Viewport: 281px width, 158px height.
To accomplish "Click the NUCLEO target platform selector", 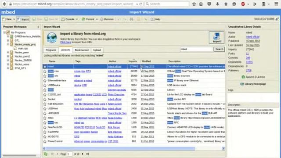I will click(x=267, y=19).
